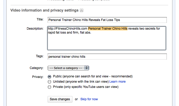The height and width of the screenshot is (106, 179).
Task: Click the 'Privacy:' field label
Action: pyautogui.click(x=38, y=77)
